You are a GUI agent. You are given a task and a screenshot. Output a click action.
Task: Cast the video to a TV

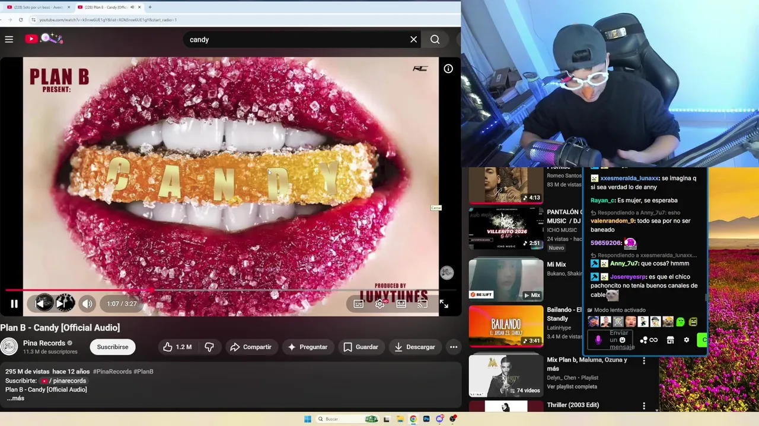422,304
